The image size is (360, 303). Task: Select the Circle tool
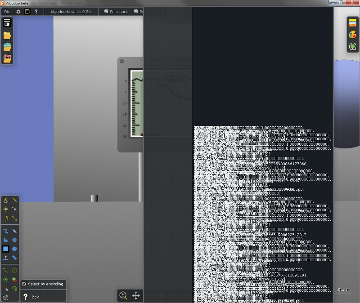(15, 249)
